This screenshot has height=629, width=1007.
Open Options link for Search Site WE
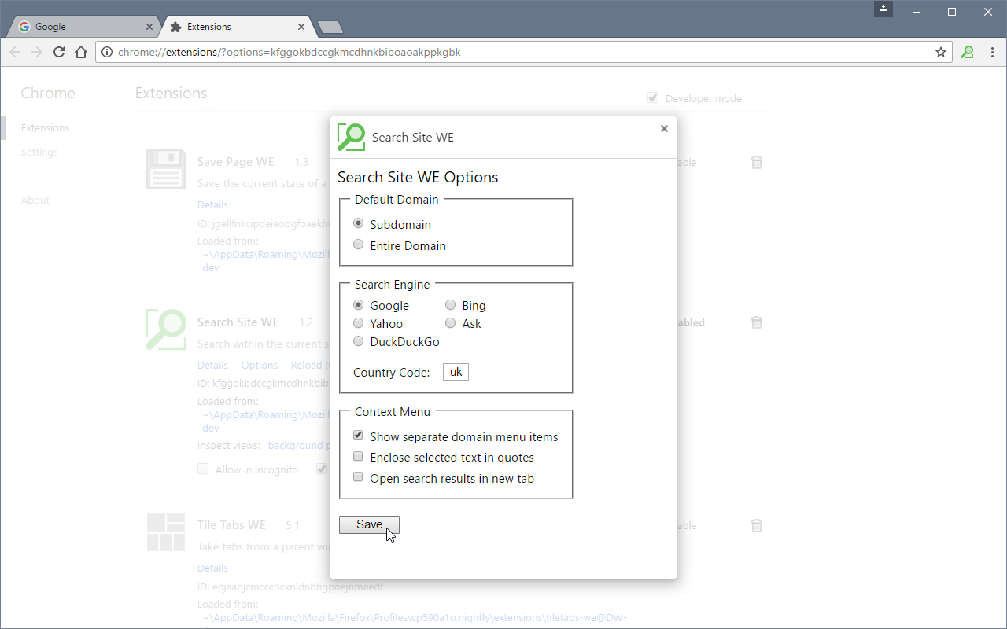coord(260,365)
